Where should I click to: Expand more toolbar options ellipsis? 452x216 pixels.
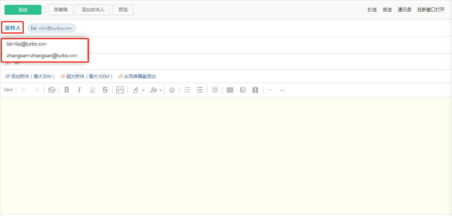tap(282, 90)
